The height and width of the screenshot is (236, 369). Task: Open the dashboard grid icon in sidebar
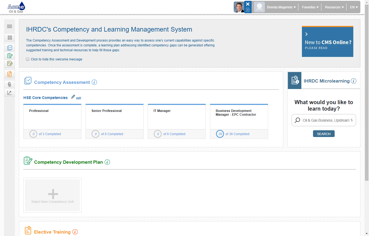[x=10, y=37]
